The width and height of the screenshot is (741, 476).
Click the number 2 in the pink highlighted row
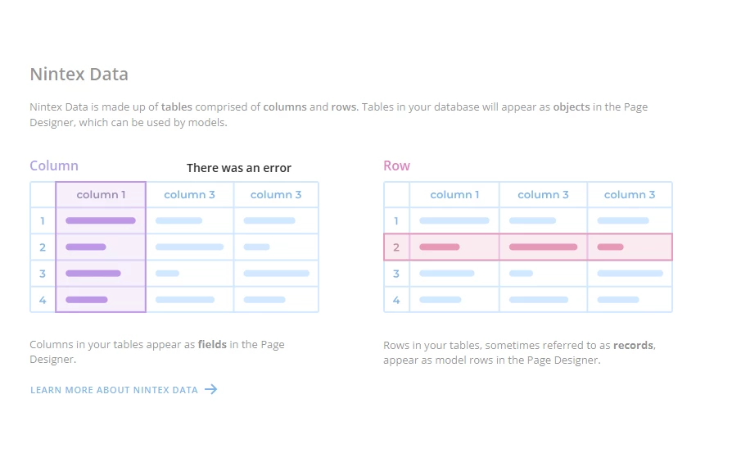coord(396,247)
